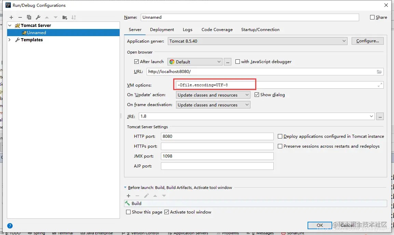Viewport: 394px width, 235px height.
Task: Select the Build task row
Action: point(256,203)
